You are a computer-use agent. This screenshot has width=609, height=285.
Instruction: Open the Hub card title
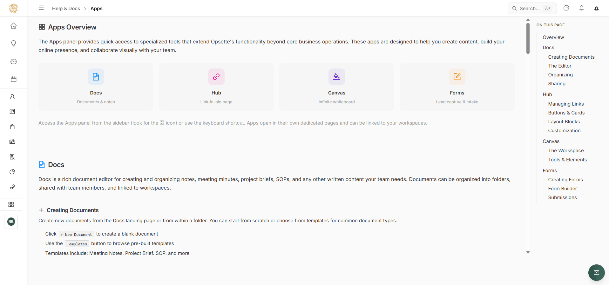tap(216, 93)
